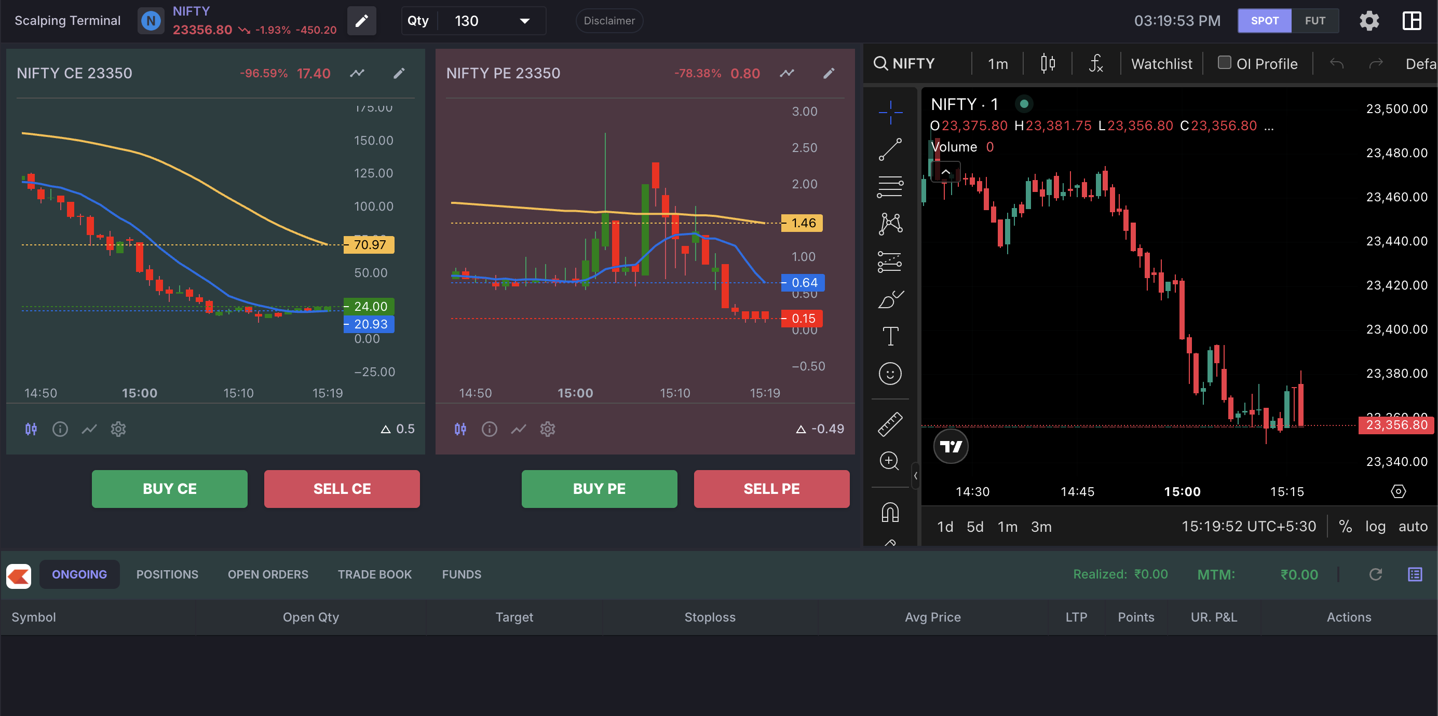
Task: Select the forecasting position tool
Action: coord(890,261)
